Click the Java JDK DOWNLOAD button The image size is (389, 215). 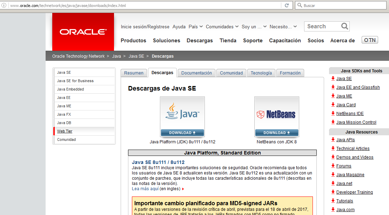pyautogui.click(x=182, y=133)
